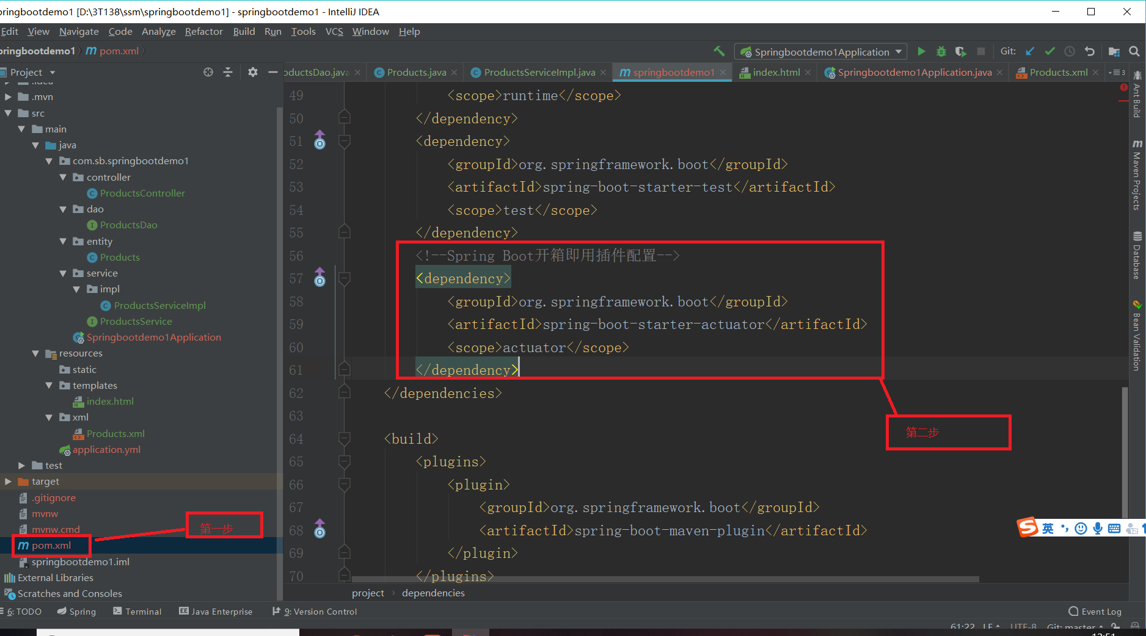Locate current file crosshair icon in Project panel
The height and width of the screenshot is (636, 1146).
click(208, 72)
